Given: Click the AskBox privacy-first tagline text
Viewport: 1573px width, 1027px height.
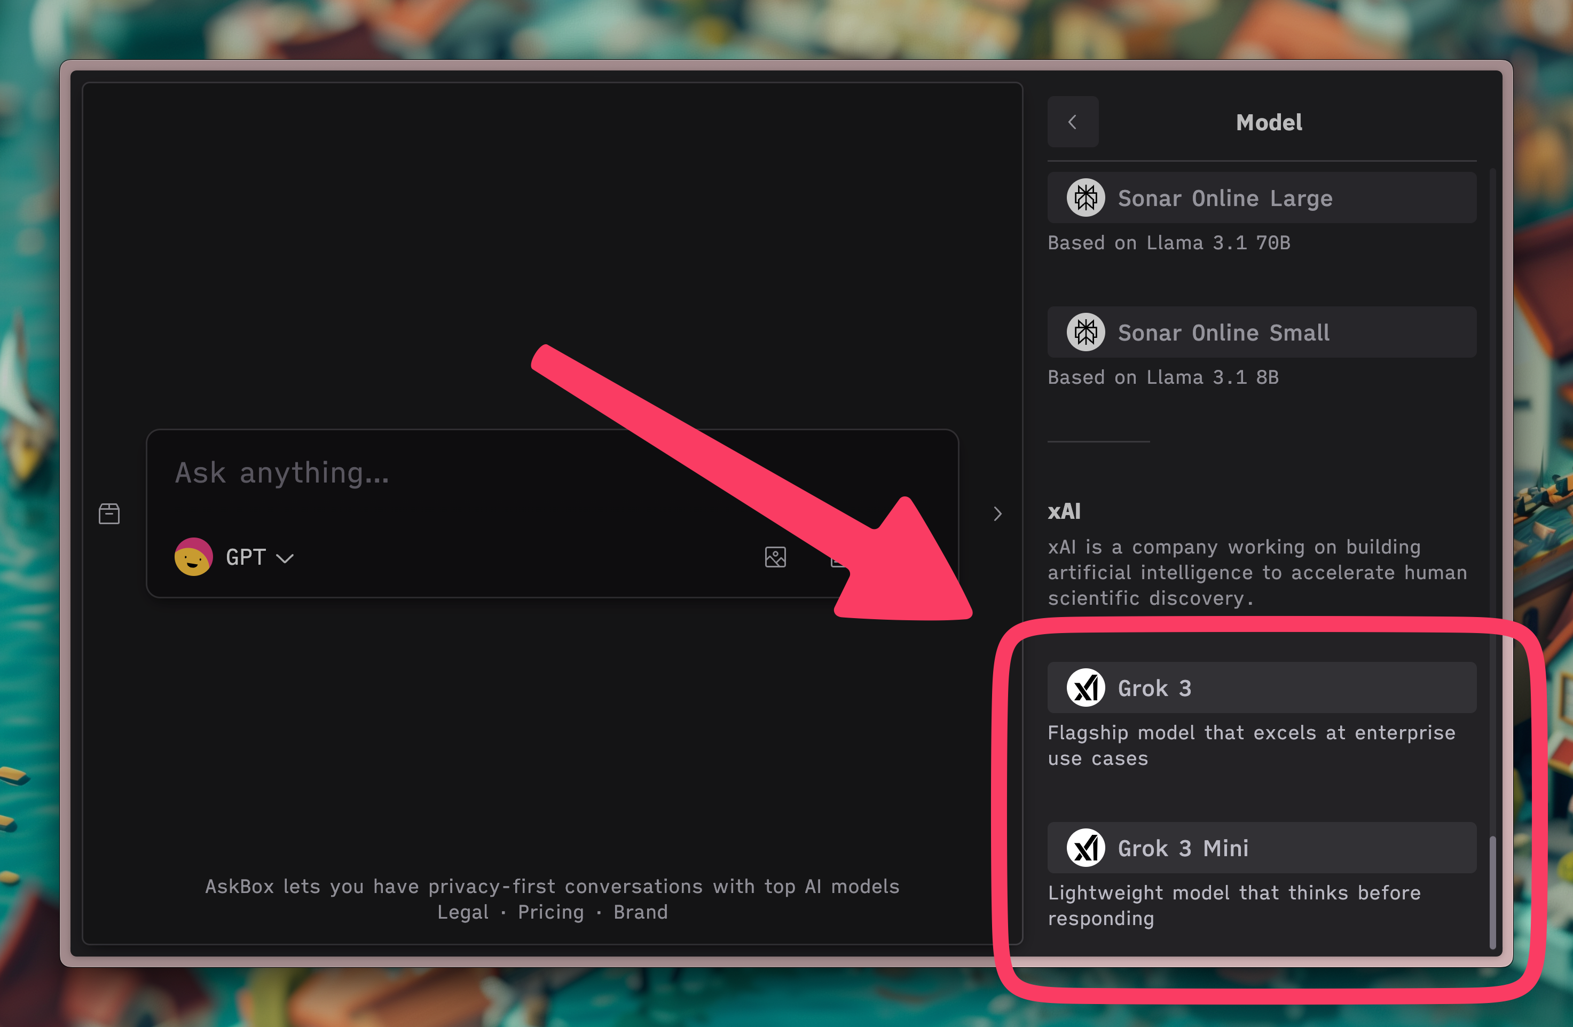Looking at the screenshot, I should (552, 886).
